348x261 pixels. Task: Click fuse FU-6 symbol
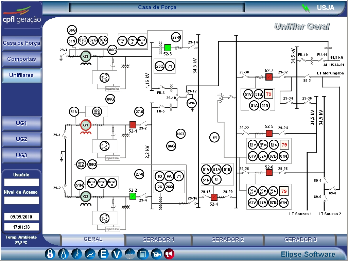click(162, 87)
